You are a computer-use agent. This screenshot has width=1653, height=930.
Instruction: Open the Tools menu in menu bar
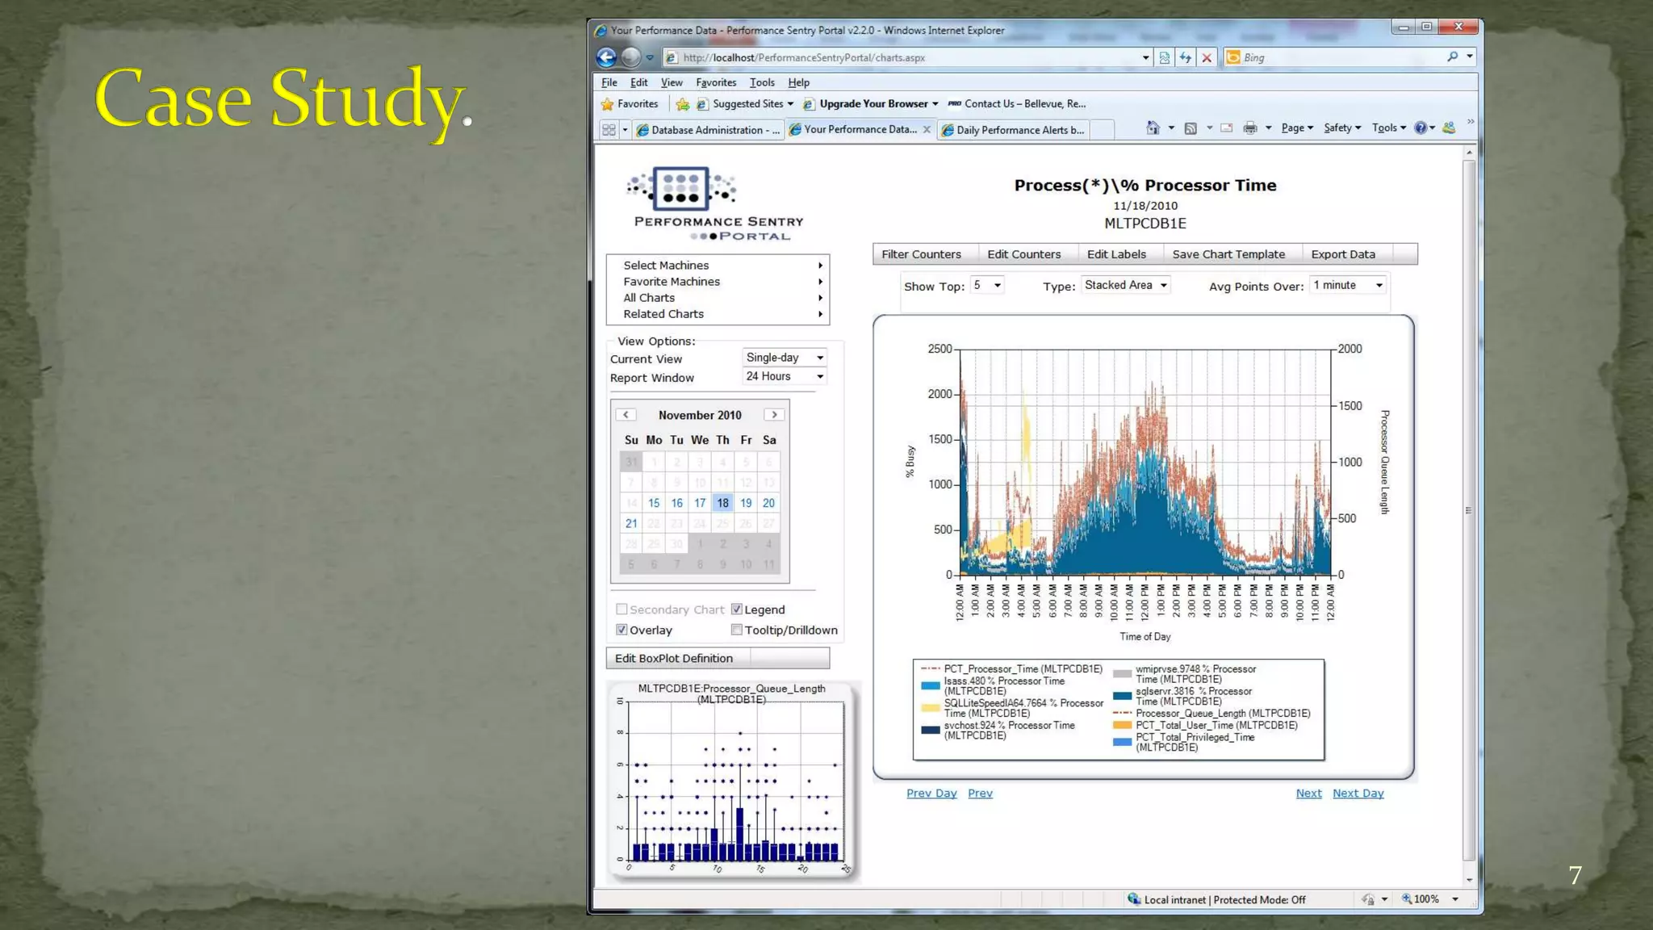click(x=761, y=82)
